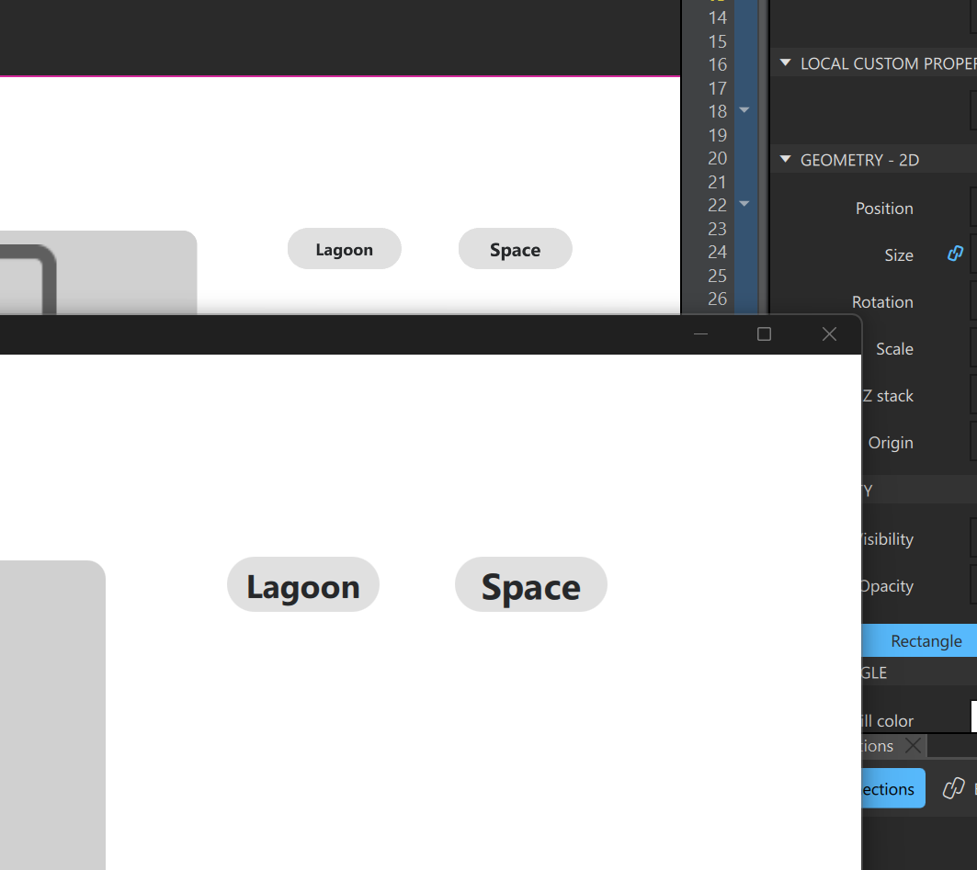Click the Rotation property label
Image resolution: width=977 pixels, height=870 pixels.
point(882,302)
